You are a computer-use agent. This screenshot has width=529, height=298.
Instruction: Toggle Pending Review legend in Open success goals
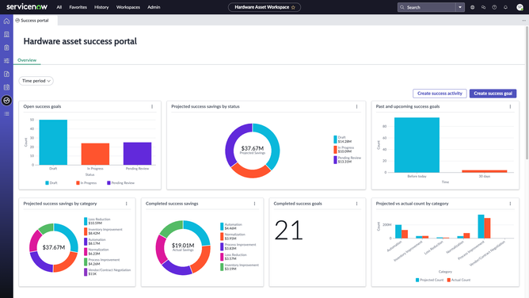pyautogui.click(x=121, y=183)
